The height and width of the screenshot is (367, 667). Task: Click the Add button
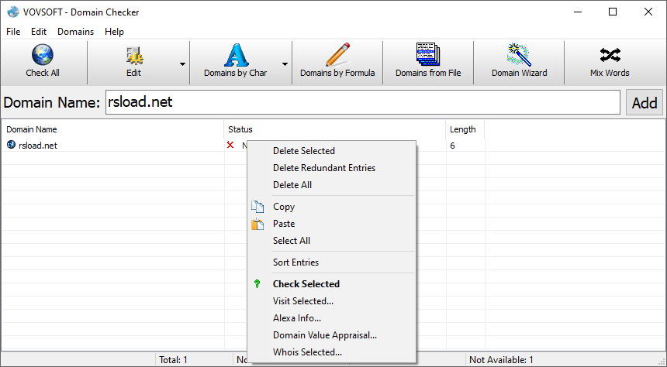(x=644, y=102)
